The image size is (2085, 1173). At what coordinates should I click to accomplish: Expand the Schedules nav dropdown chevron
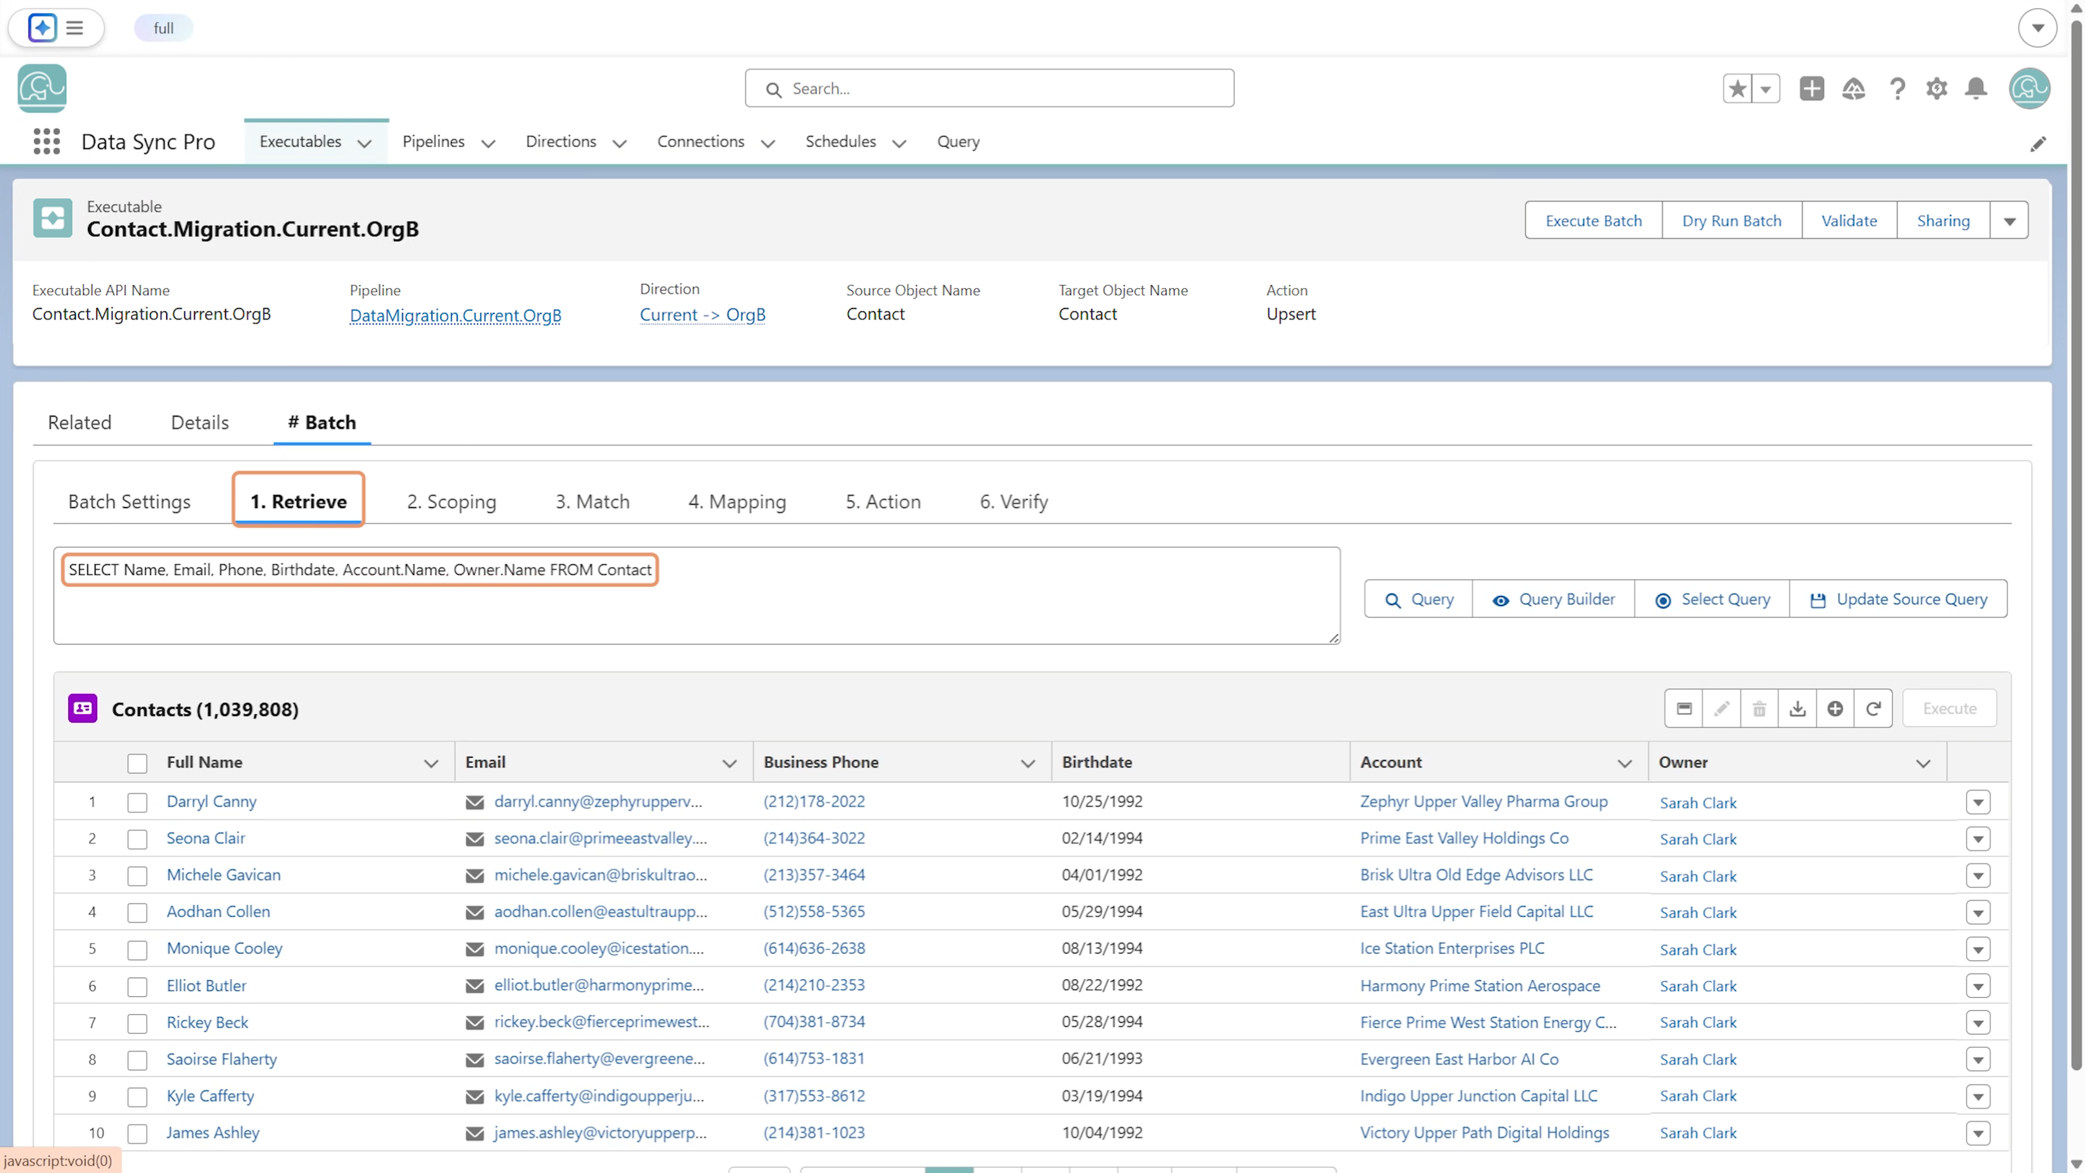tap(899, 143)
